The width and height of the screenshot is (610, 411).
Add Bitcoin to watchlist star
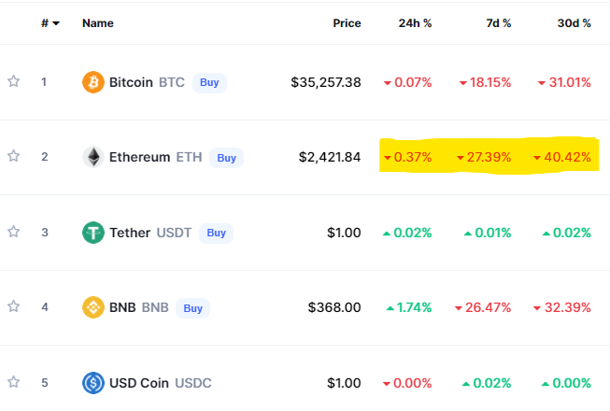pyautogui.click(x=14, y=81)
